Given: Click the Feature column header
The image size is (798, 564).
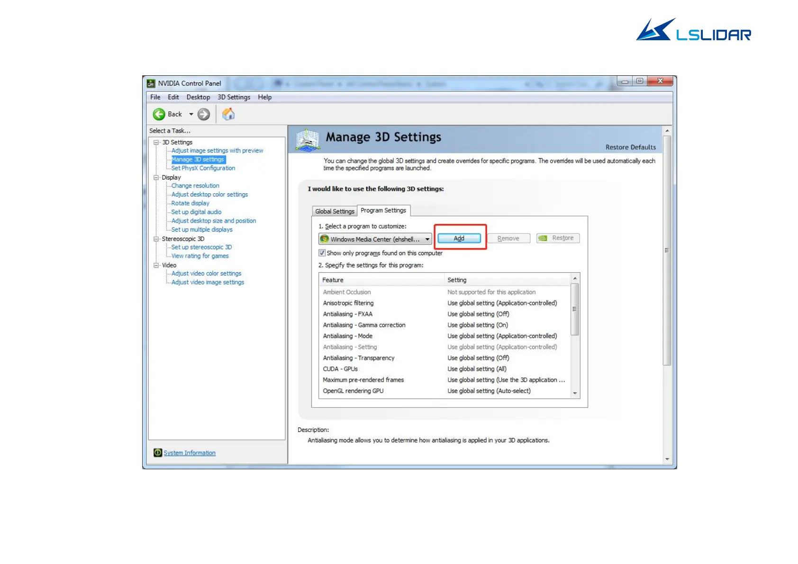Looking at the screenshot, I should (381, 280).
